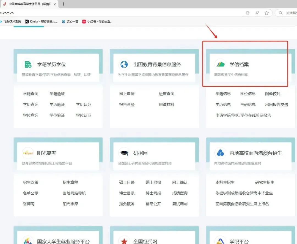This screenshot has height=244, width=297.
Task: Click the favorites star icon
Action: 267,13
